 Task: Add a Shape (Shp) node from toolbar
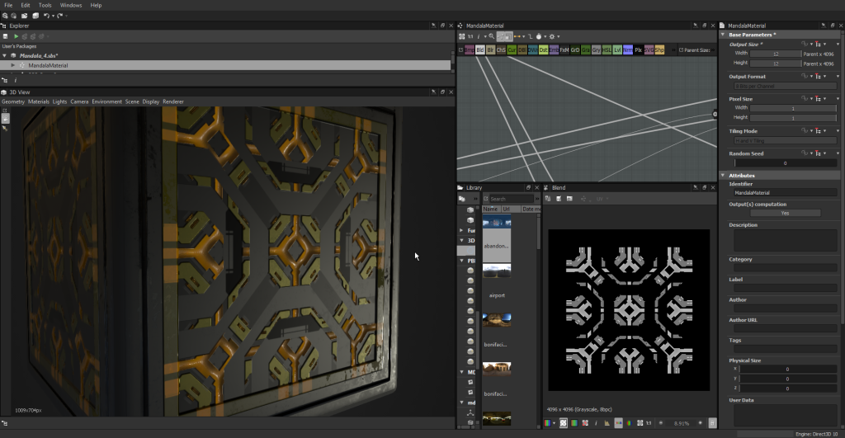pyautogui.click(x=659, y=49)
